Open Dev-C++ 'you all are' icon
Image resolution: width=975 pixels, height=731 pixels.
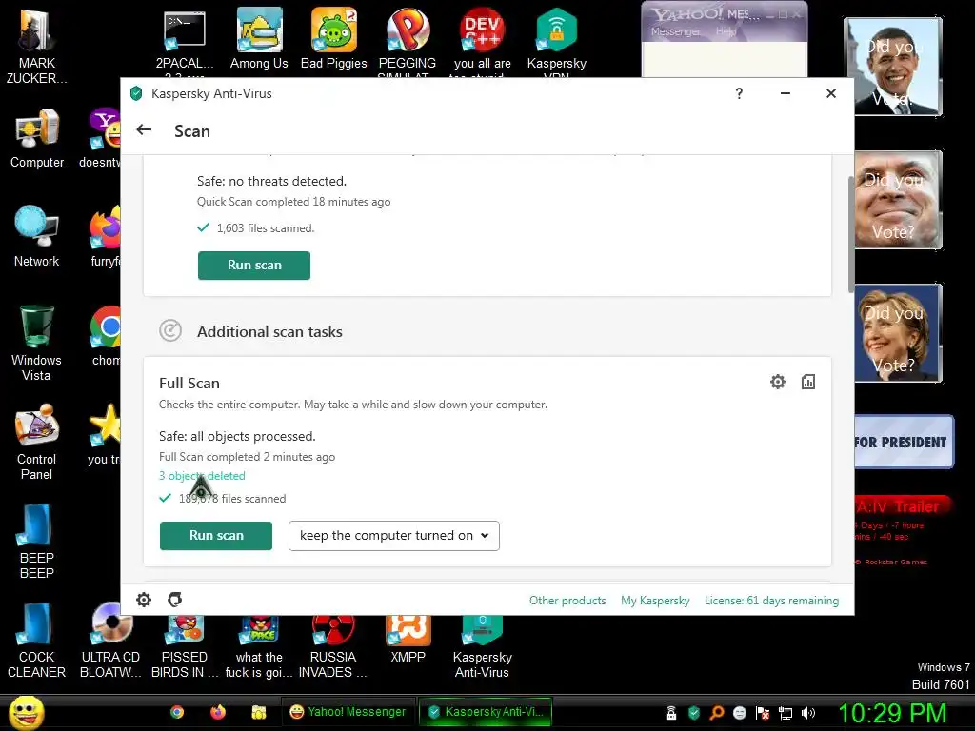[x=483, y=42]
